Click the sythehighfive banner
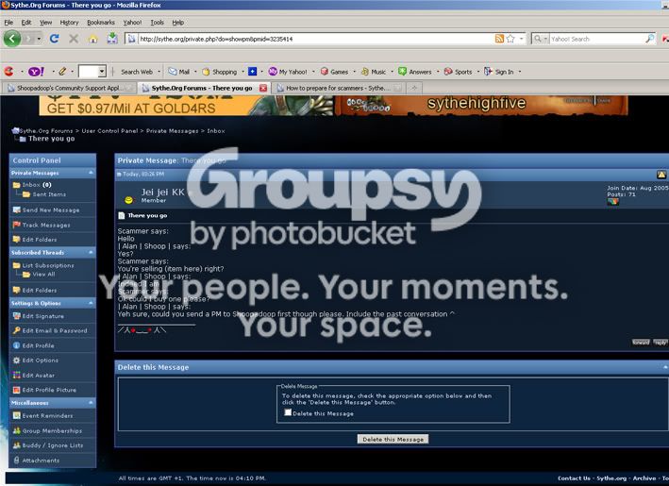This screenshot has height=486, width=669. pyautogui.click(x=481, y=106)
